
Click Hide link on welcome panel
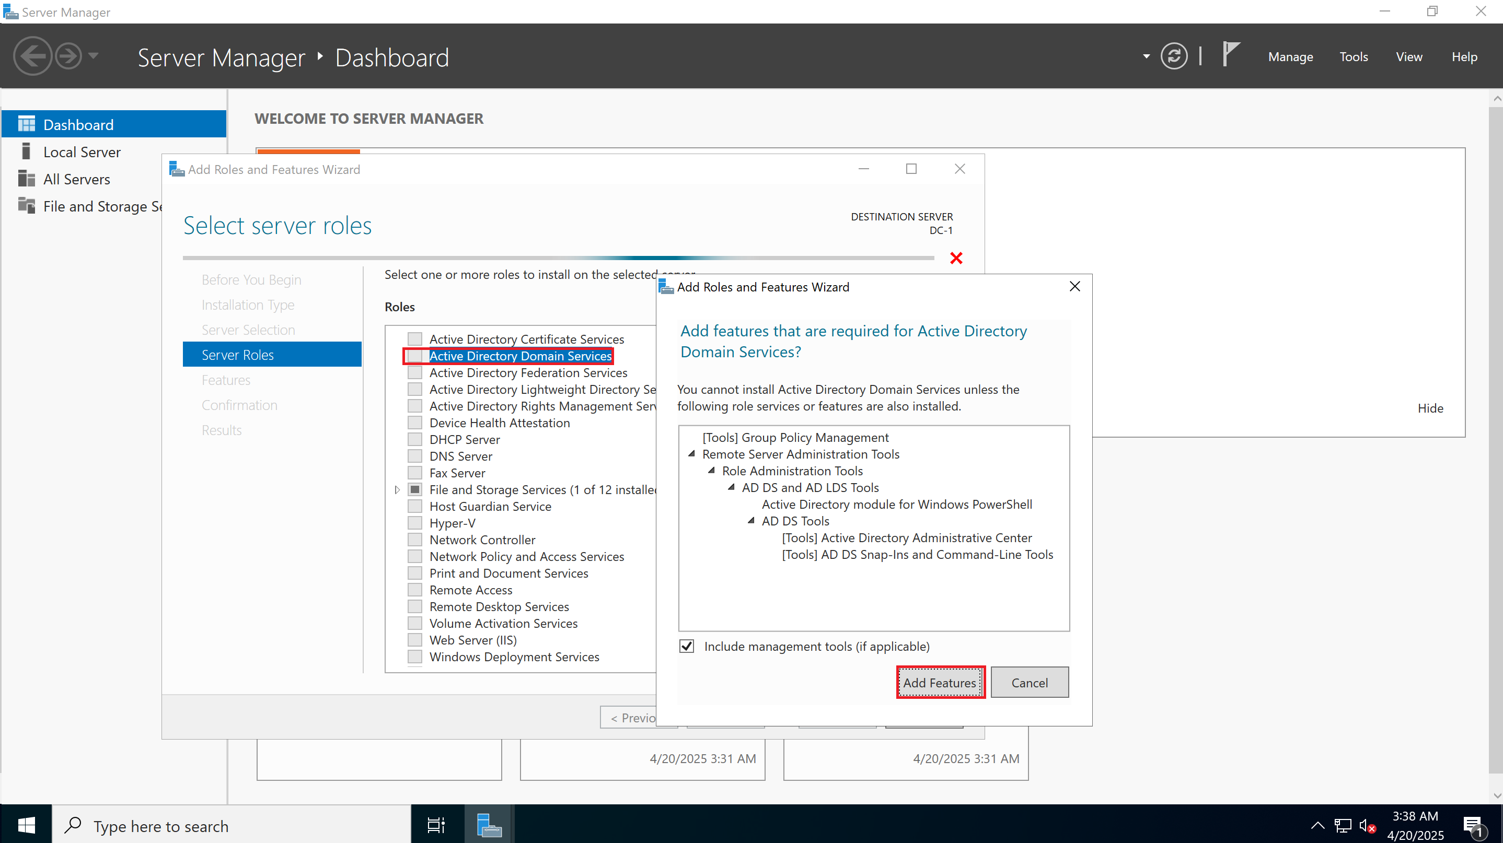pyautogui.click(x=1430, y=408)
